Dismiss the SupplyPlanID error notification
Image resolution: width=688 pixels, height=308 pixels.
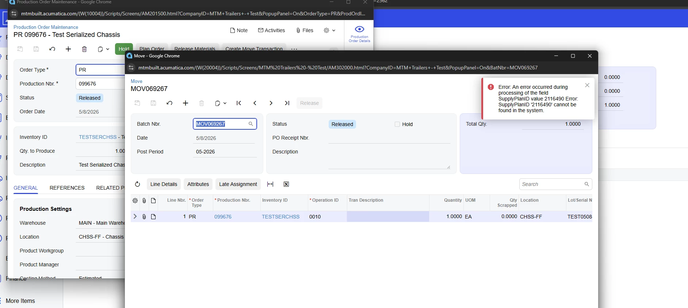point(587,85)
